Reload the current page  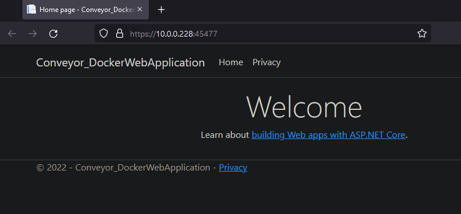[53, 34]
